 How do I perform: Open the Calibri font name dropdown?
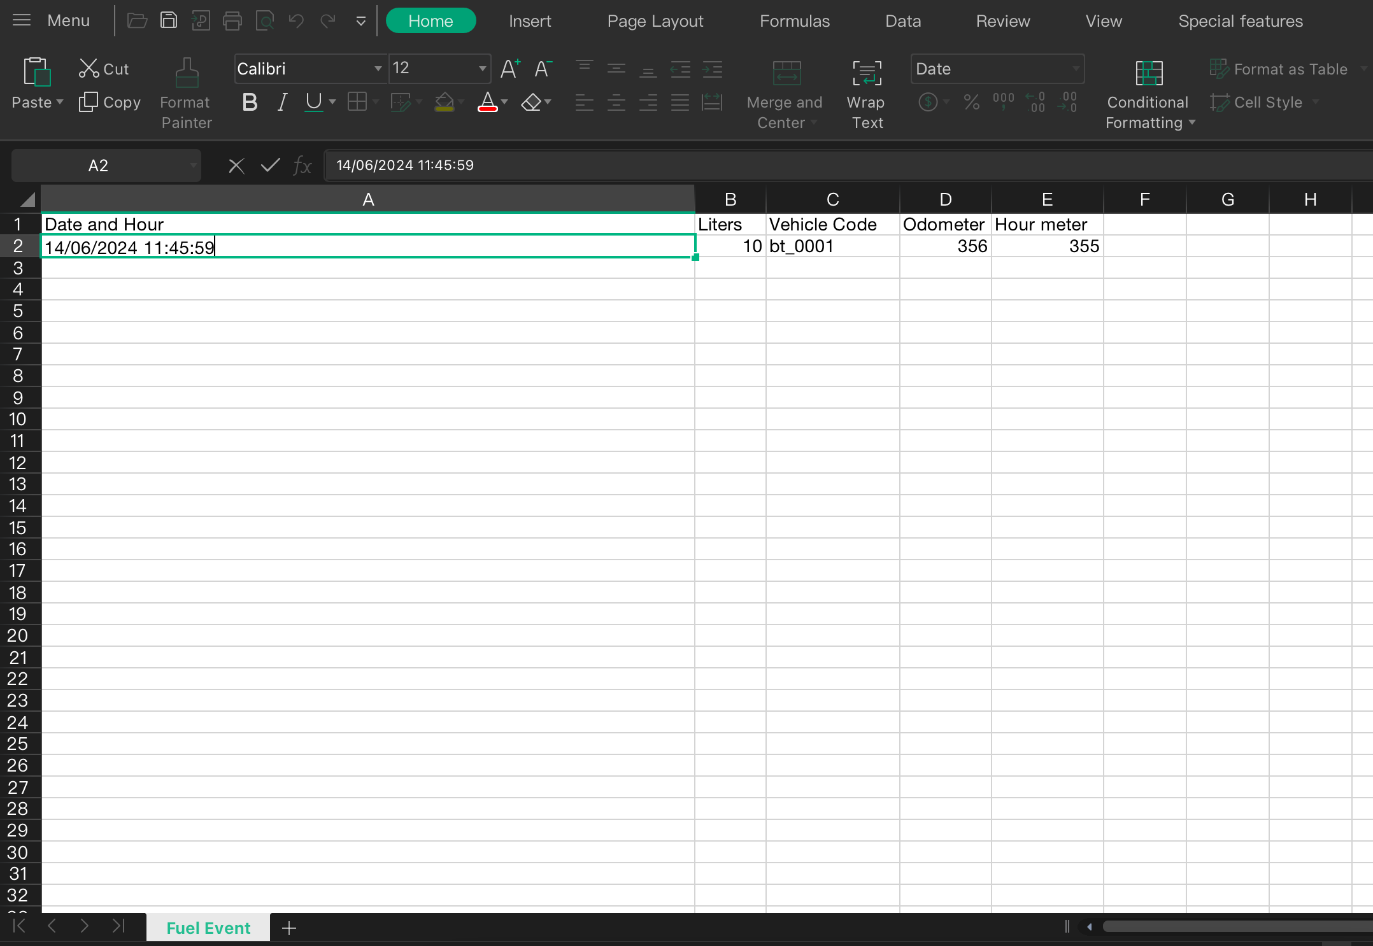click(378, 69)
